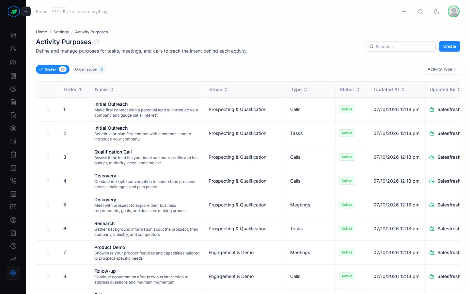Click 'Meetings' in the order 5 Discovery row

[300, 205]
